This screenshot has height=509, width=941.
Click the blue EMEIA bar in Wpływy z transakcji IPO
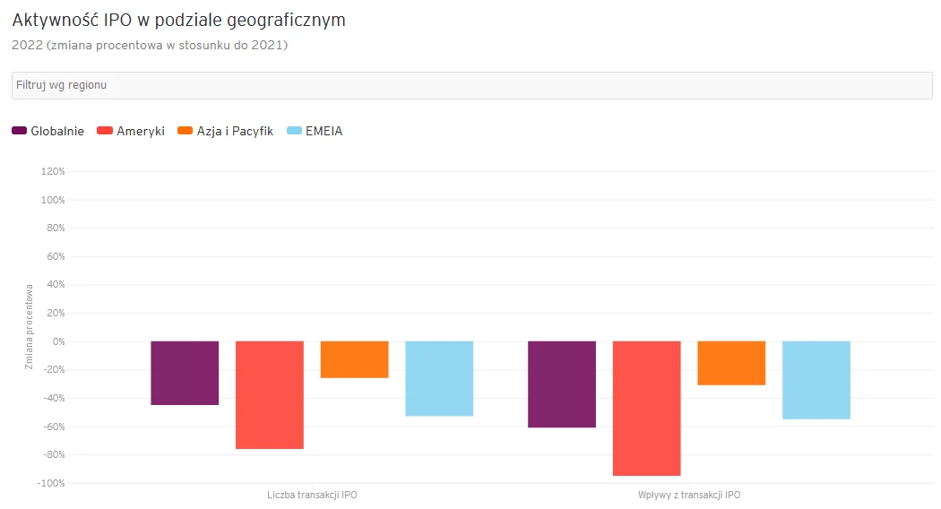pos(816,380)
